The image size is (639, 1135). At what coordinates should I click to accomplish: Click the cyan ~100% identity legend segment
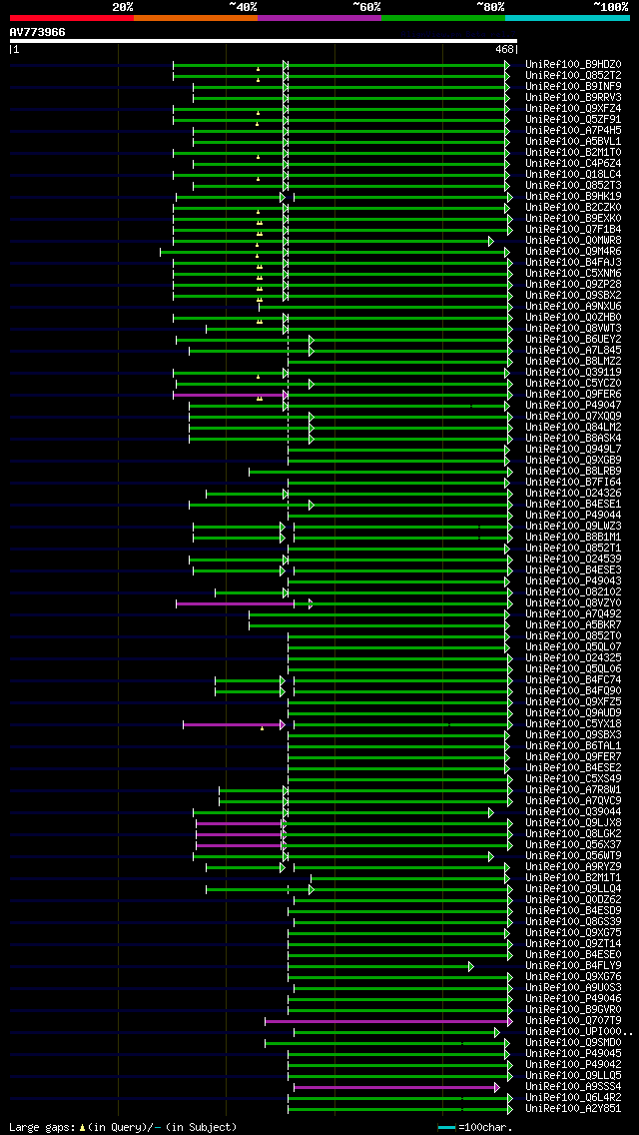567,17
